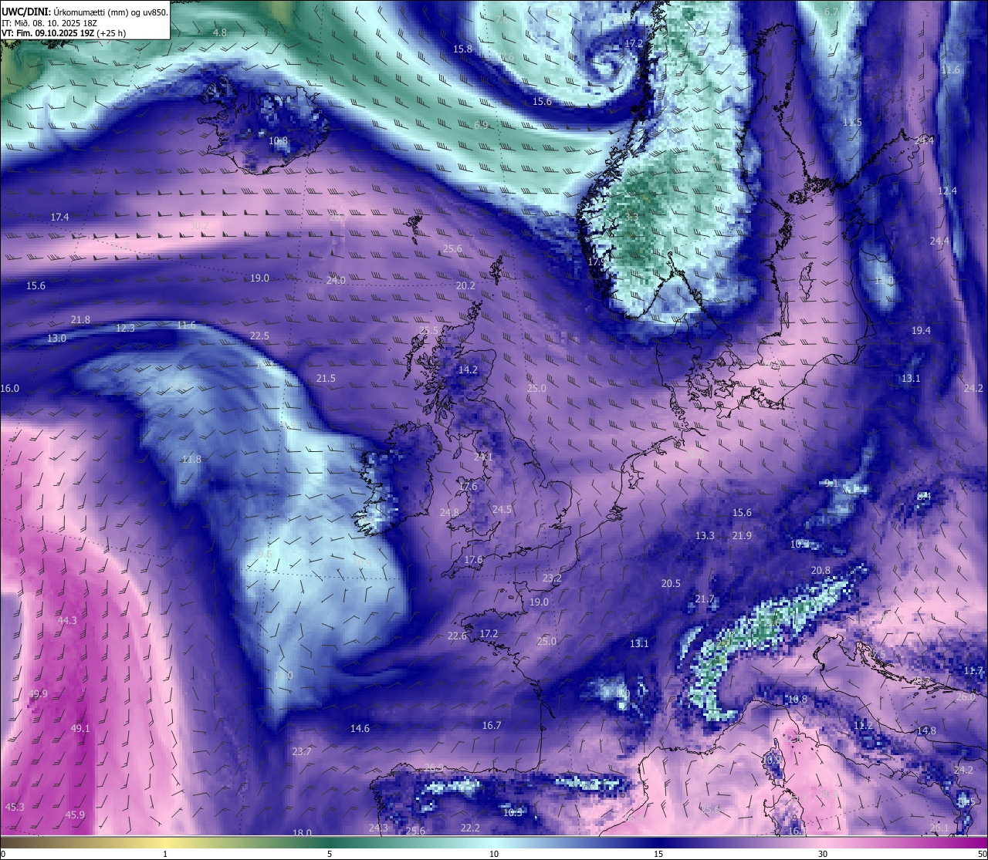Click the '24.8' value label

(449, 513)
